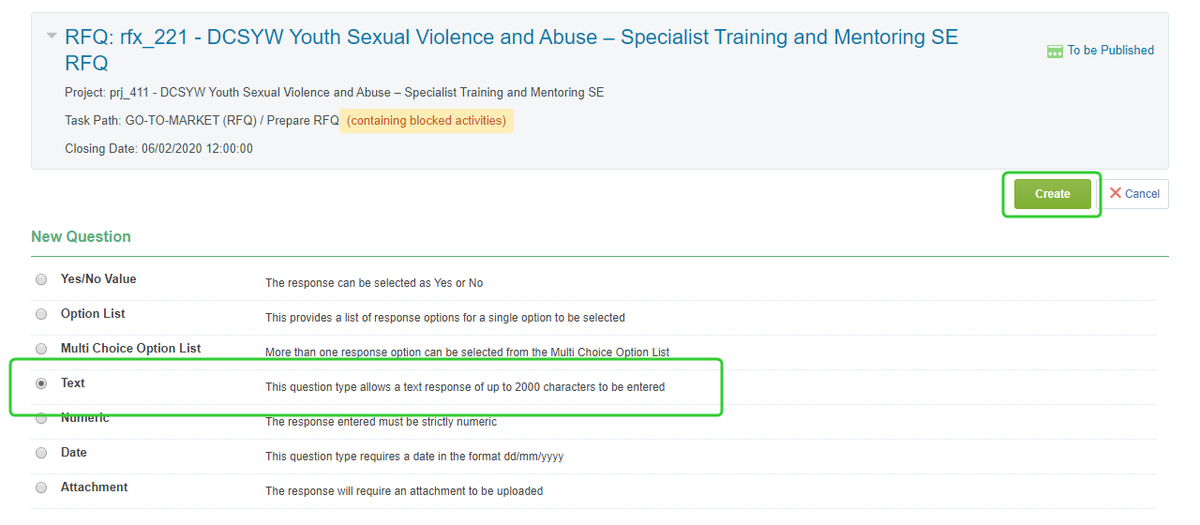
Task: Click the New Question heading
Action: tap(81, 236)
